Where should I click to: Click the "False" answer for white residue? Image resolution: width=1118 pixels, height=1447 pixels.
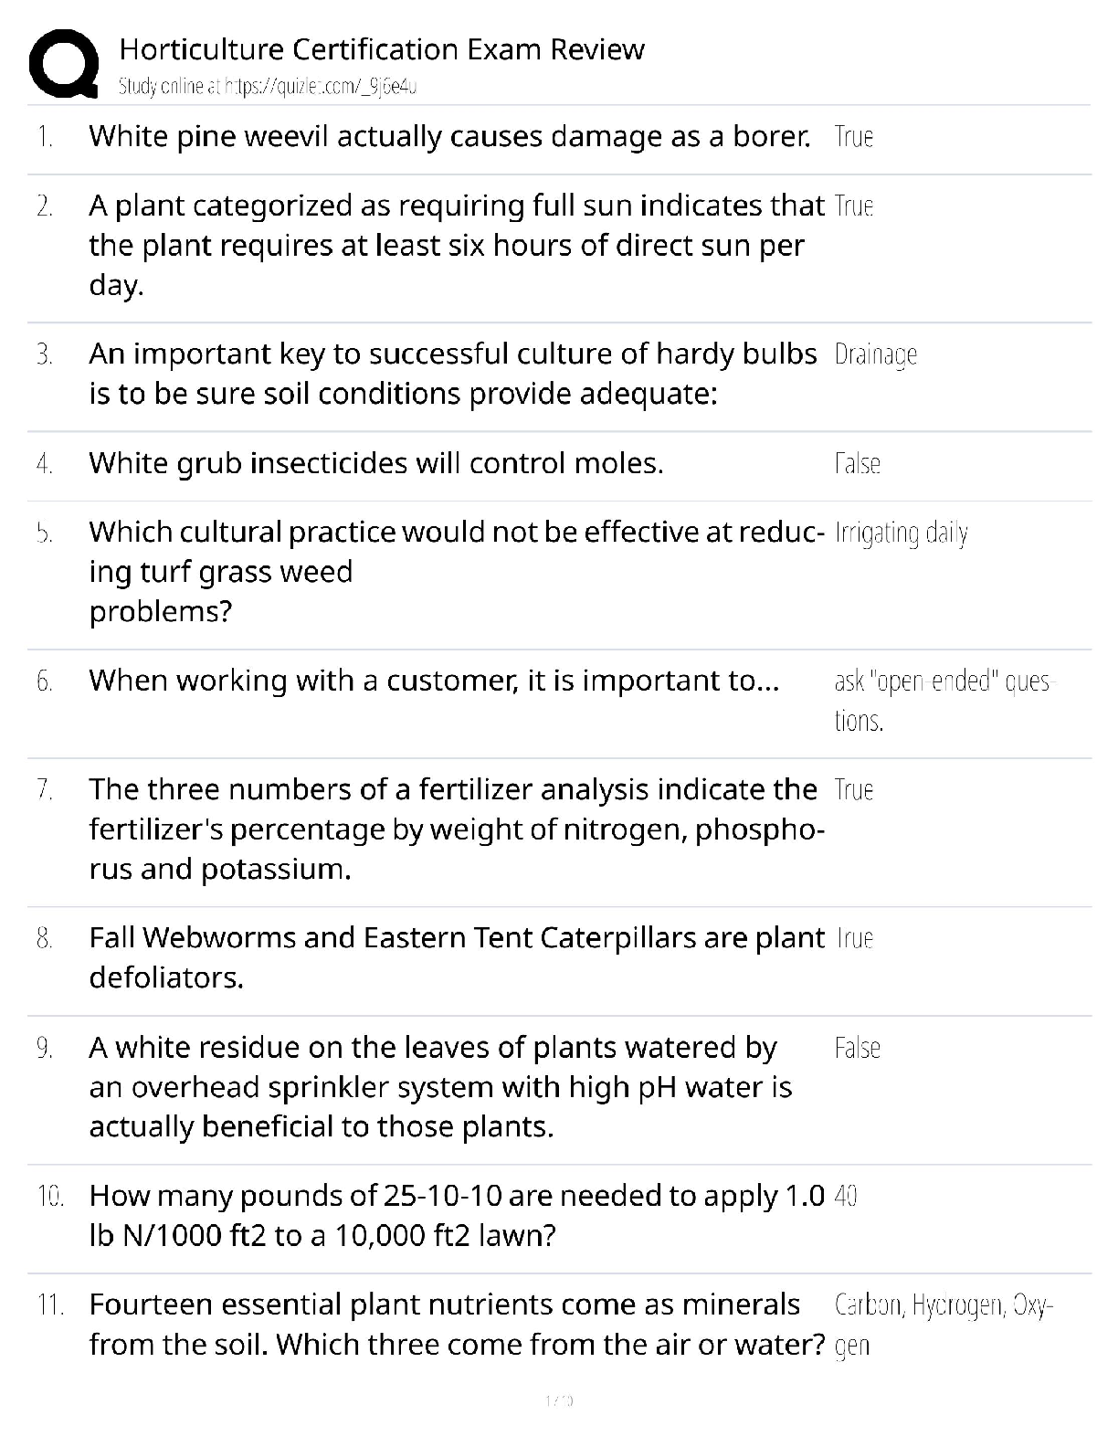(x=857, y=1048)
